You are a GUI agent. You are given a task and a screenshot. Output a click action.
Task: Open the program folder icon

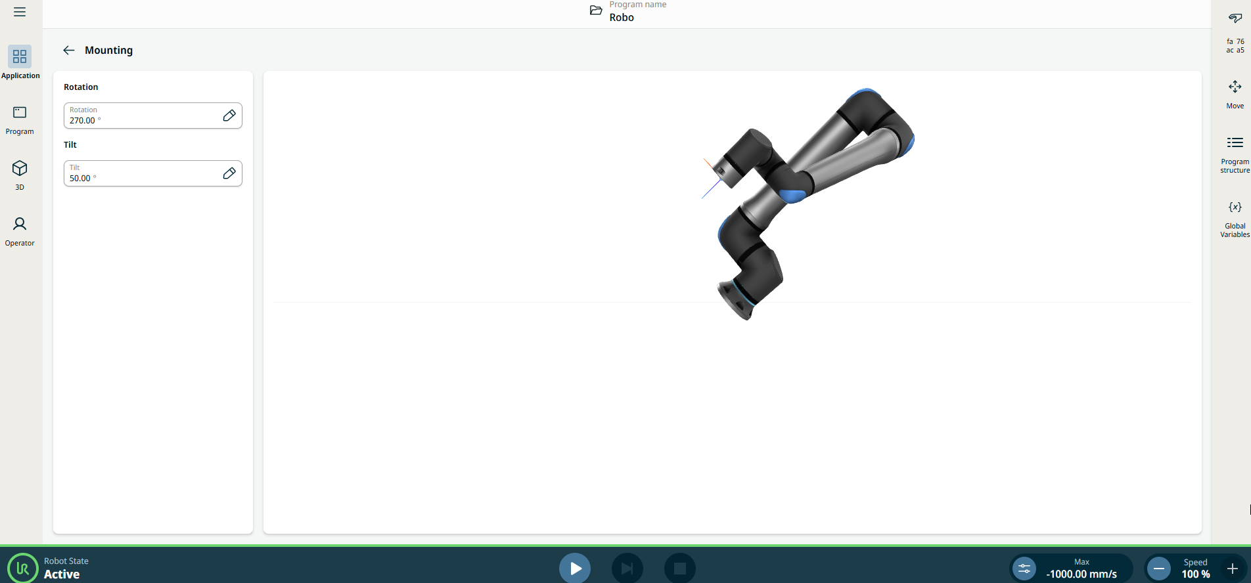coord(596,11)
